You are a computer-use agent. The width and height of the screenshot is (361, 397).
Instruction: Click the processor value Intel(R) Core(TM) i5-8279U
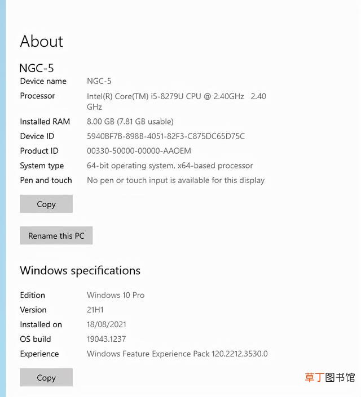pos(177,101)
